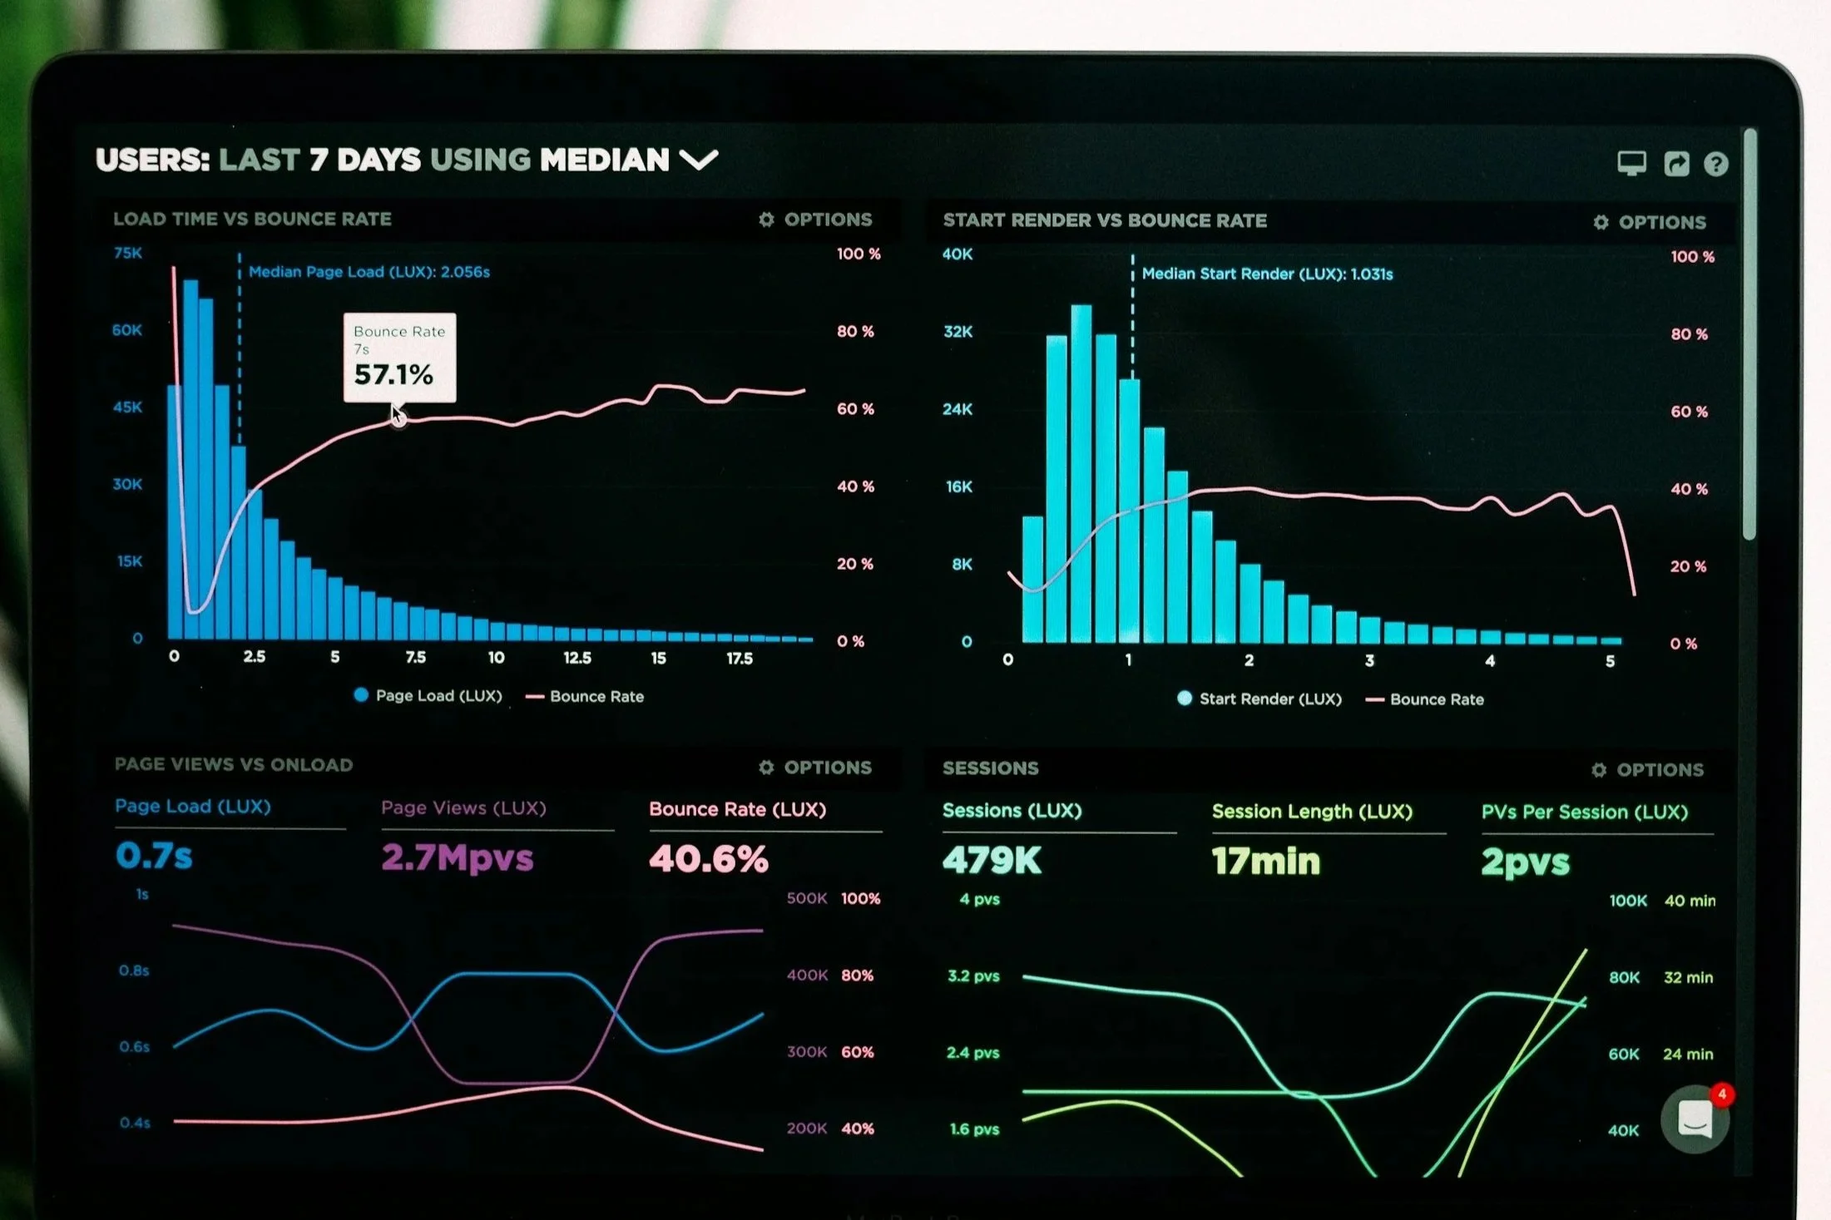This screenshot has width=1831, height=1220.
Task: Click the monitor display icon in header
Action: point(1631,163)
